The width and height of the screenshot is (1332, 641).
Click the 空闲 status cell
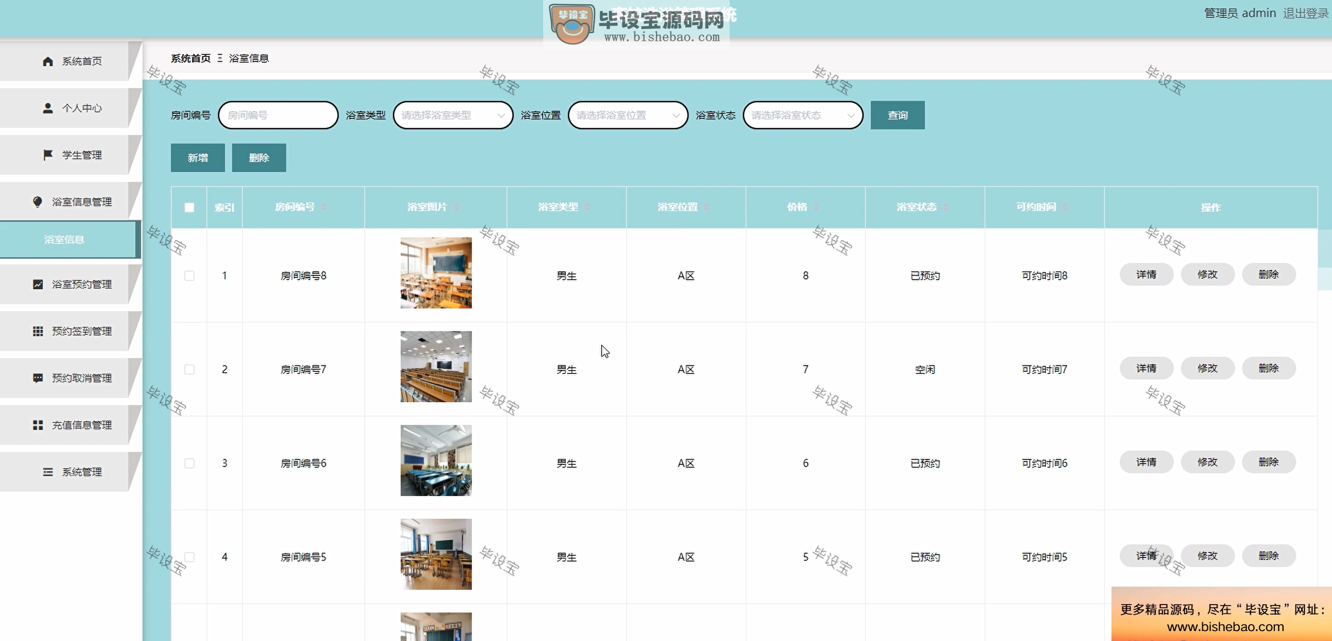coord(925,370)
